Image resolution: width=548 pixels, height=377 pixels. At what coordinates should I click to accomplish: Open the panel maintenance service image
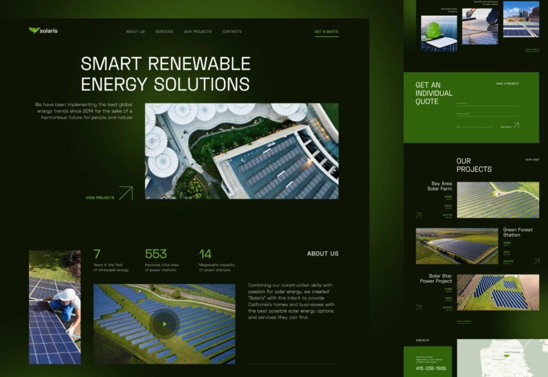(x=480, y=27)
